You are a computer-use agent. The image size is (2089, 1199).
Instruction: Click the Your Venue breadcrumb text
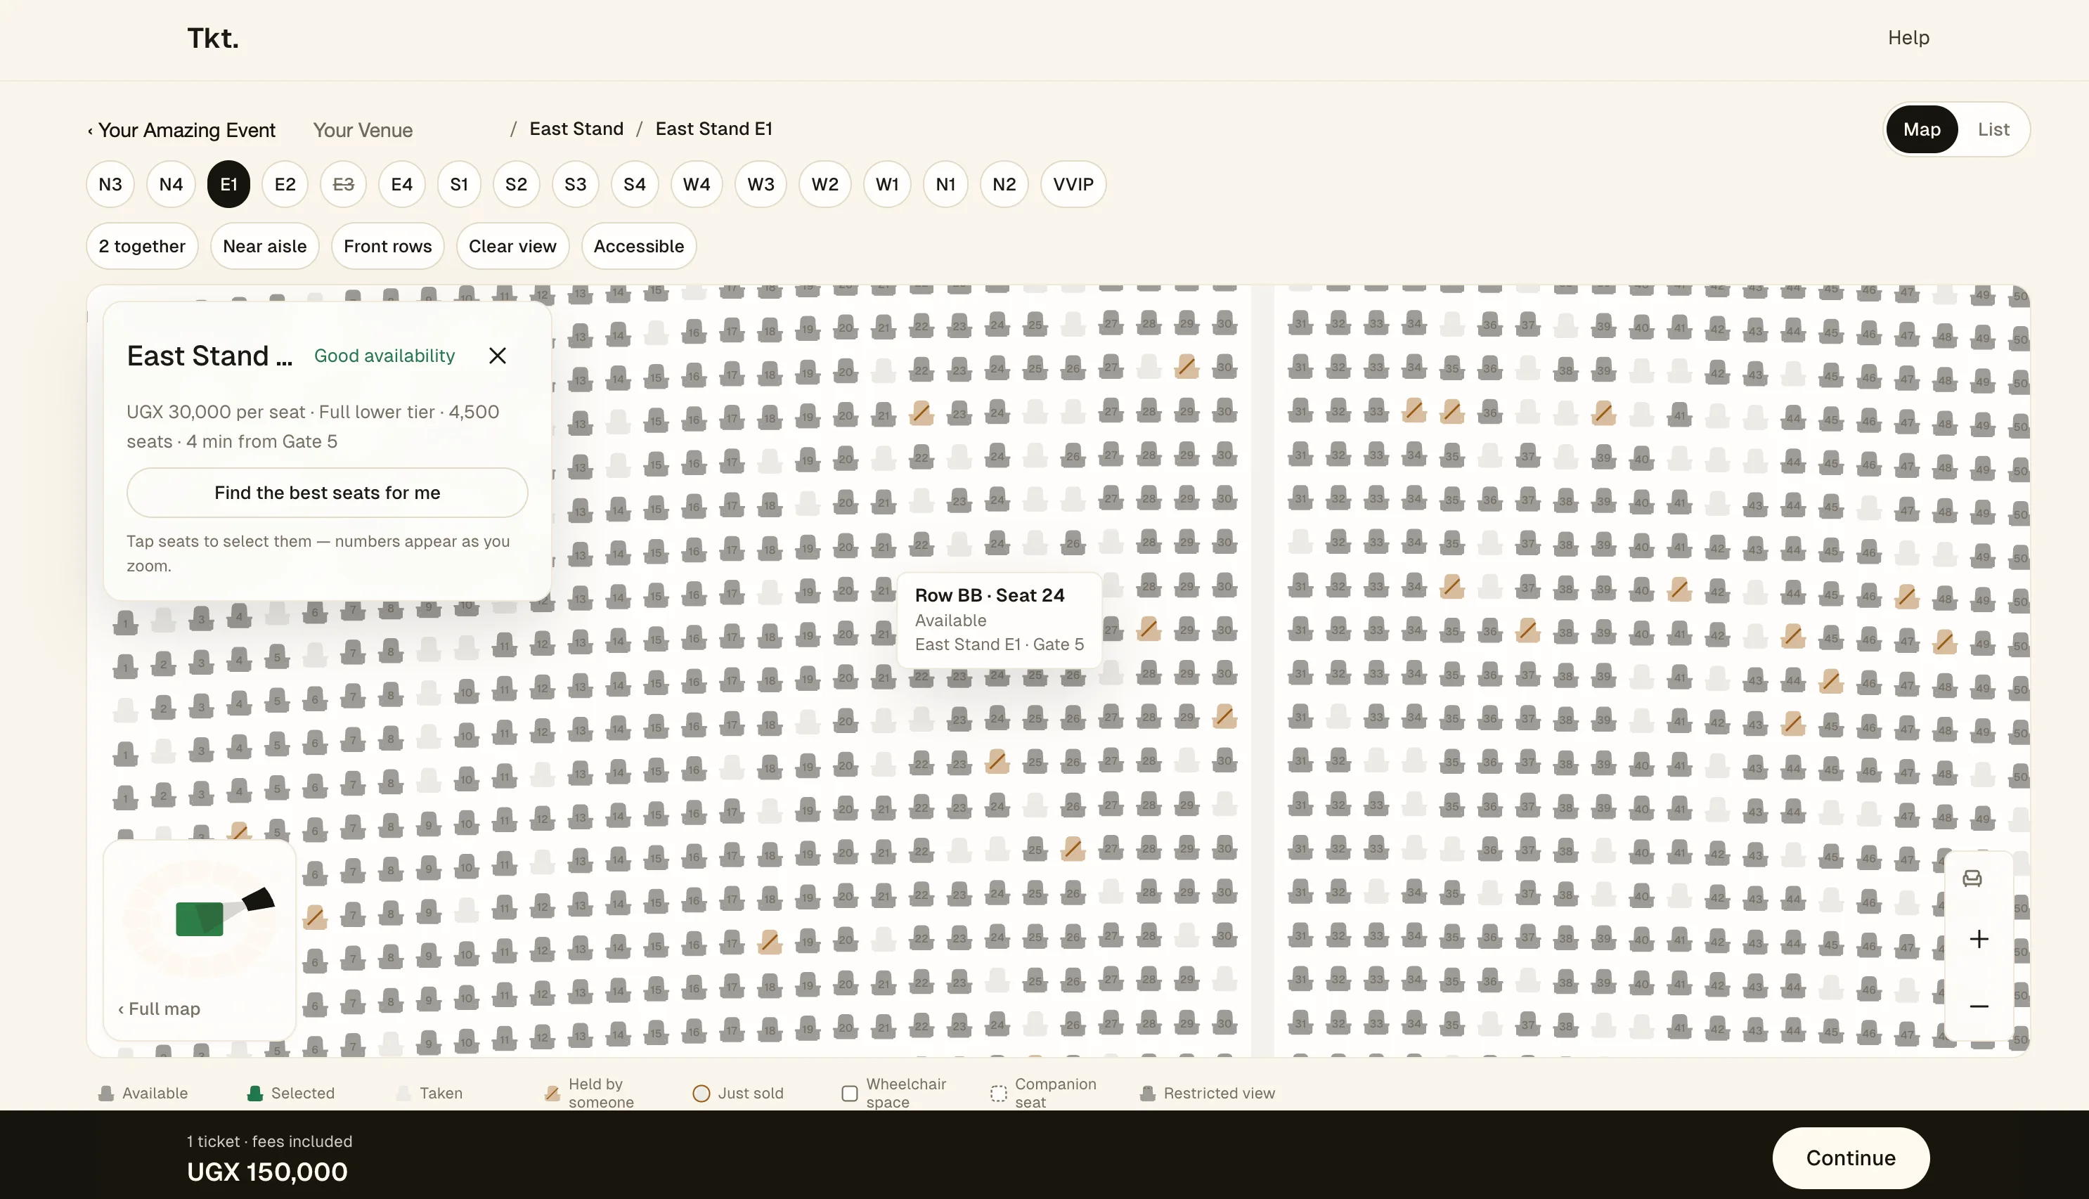(363, 130)
